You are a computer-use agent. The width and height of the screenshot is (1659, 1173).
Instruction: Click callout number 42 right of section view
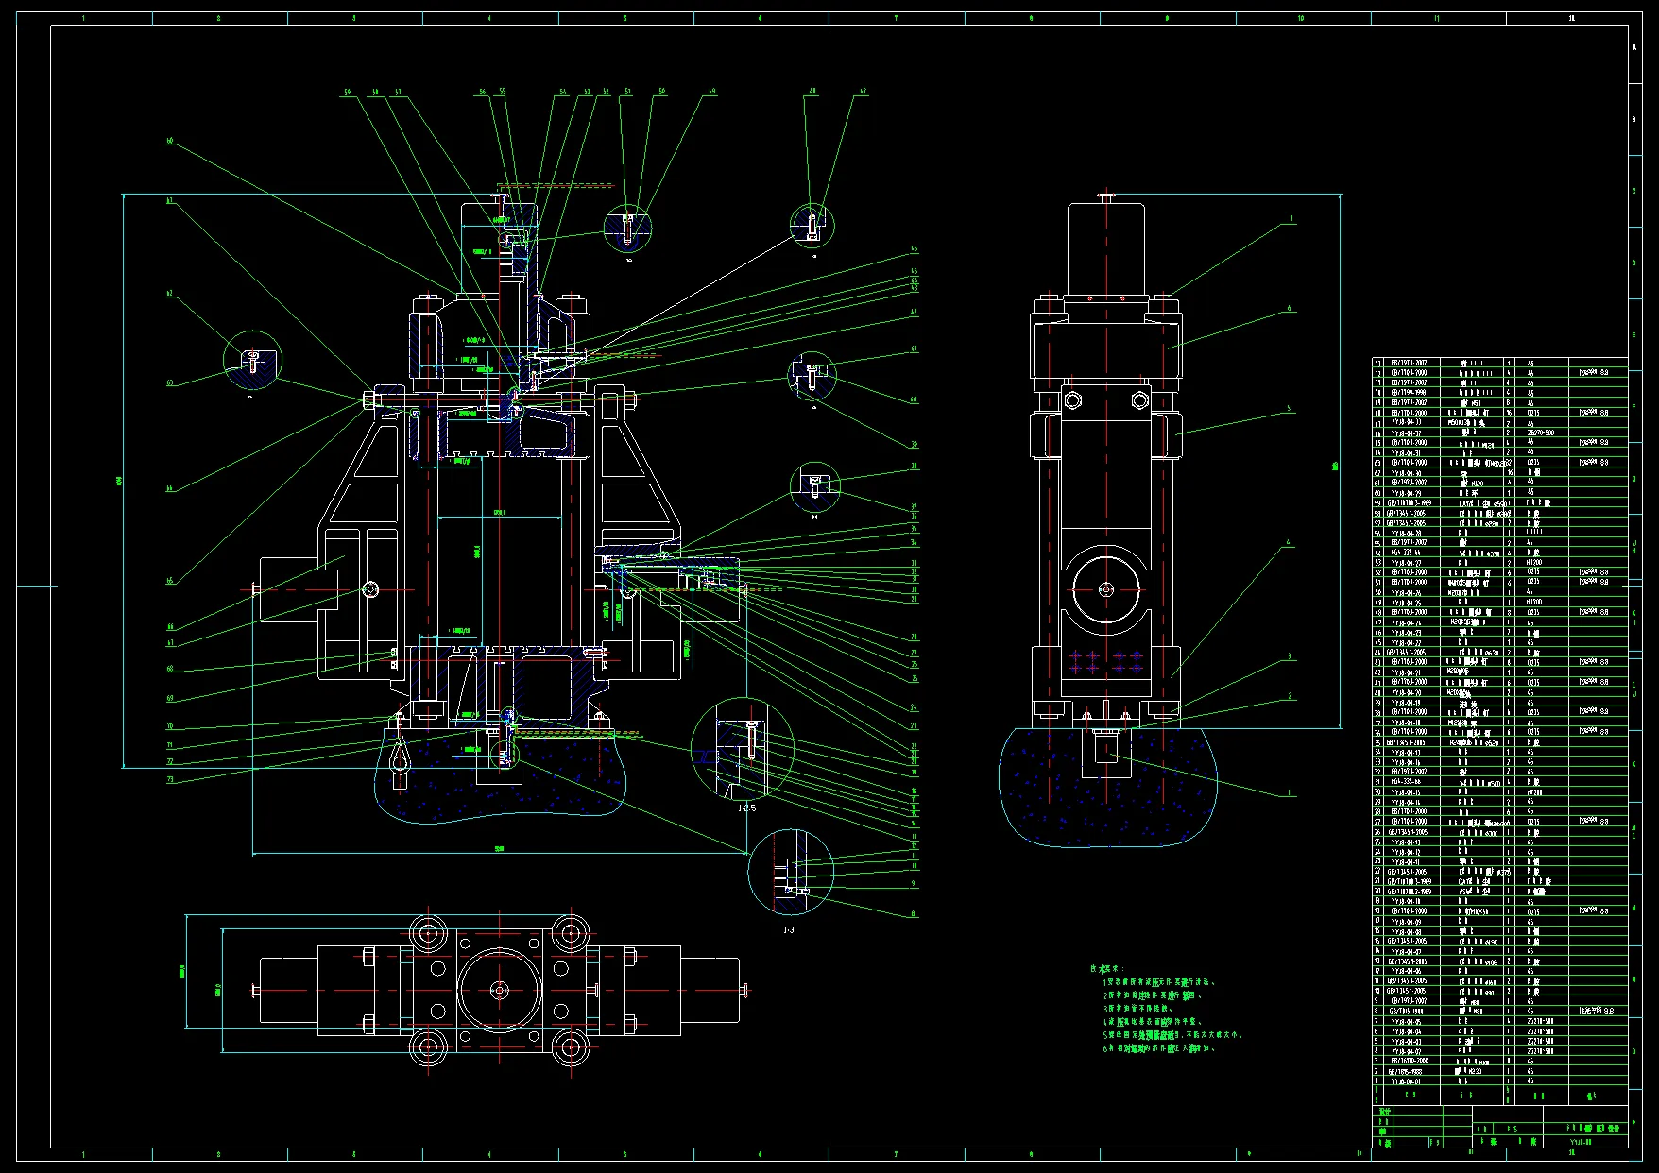(x=915, y=312)
